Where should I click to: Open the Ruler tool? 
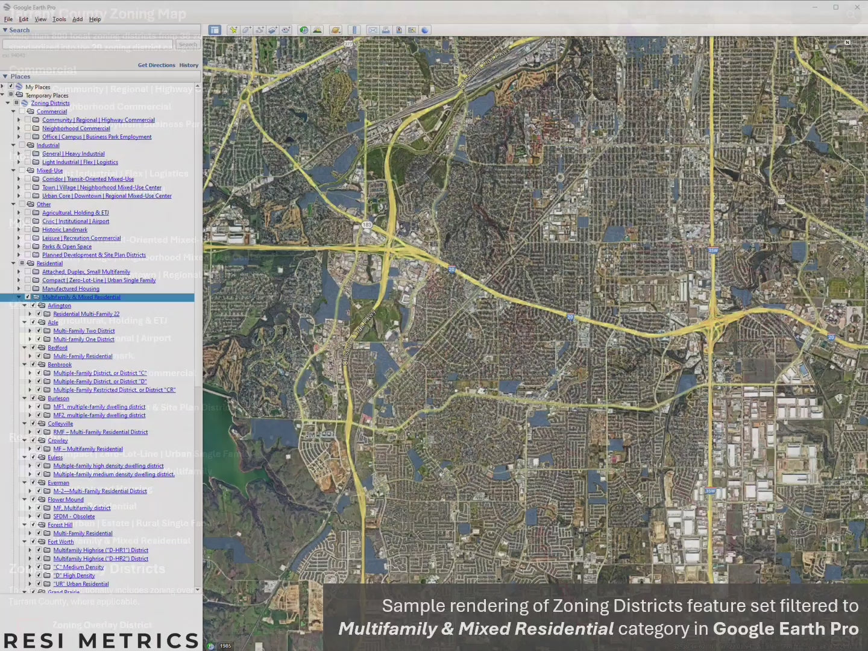(354, 30)
